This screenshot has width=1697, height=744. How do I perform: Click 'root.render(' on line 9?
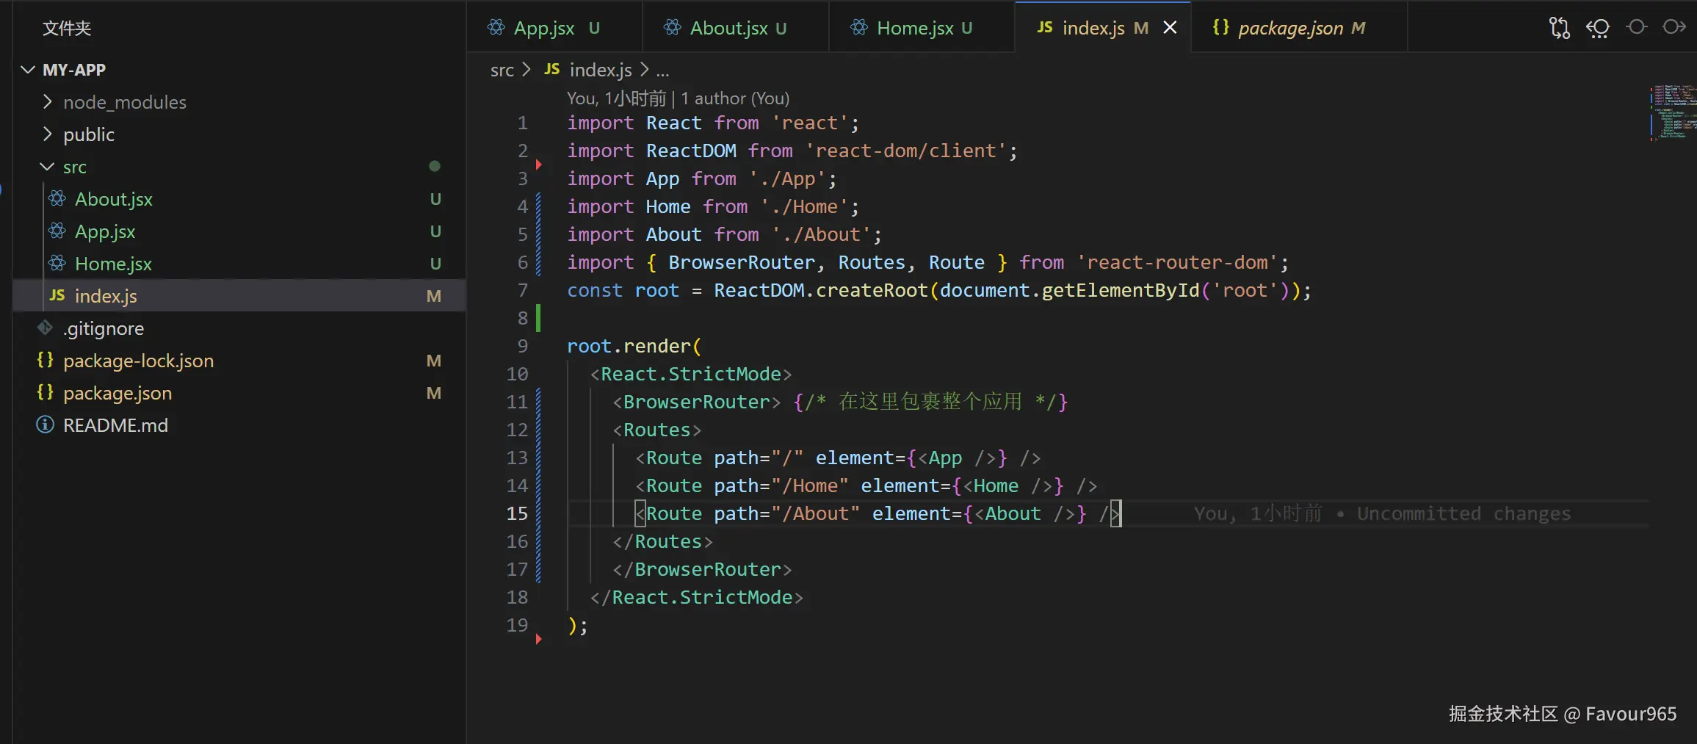pyautogui.click(x=634, y=346)
